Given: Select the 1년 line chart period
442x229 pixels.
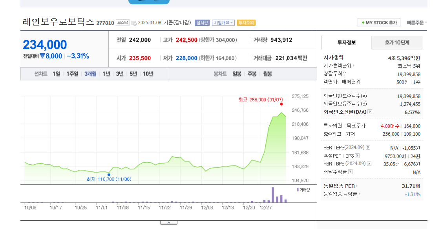Looking at the screenshot, I should [106, 74].
